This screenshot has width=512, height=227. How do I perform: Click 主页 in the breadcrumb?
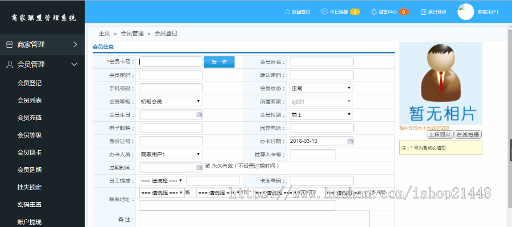[104, 34]
